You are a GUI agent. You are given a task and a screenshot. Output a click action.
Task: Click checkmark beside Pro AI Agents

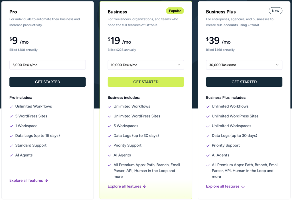click(x=11, y=155)
